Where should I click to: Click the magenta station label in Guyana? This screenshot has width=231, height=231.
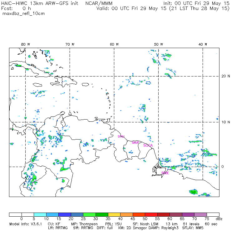pos(121,136)
